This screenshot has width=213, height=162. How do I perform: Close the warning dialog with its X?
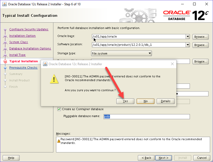172,64
